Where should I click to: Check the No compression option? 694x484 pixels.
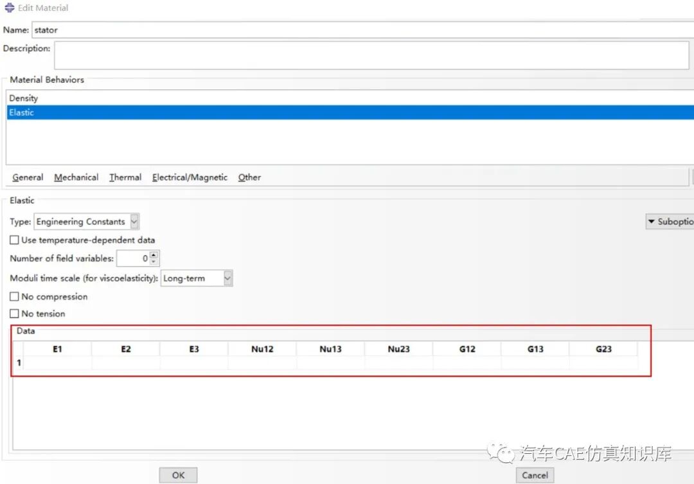coord(14,296)
